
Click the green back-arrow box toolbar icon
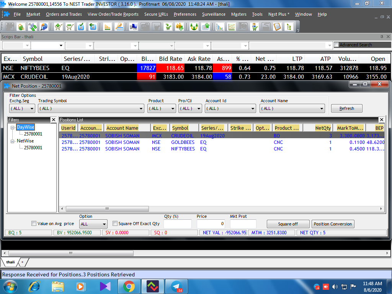pos(93,26)
